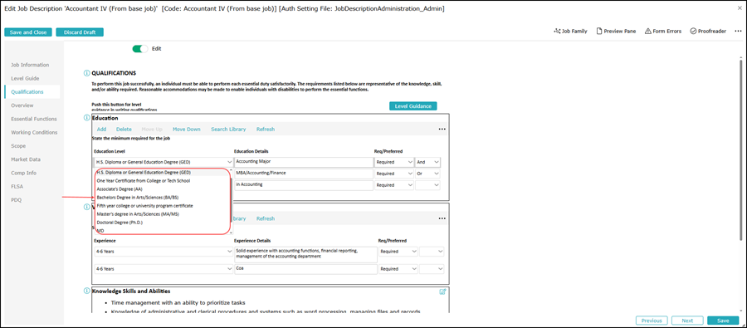This screenshot has height=328, width=747.
Task: Click Refresh in Education toolbar
Action: click(x=266, y=130)
